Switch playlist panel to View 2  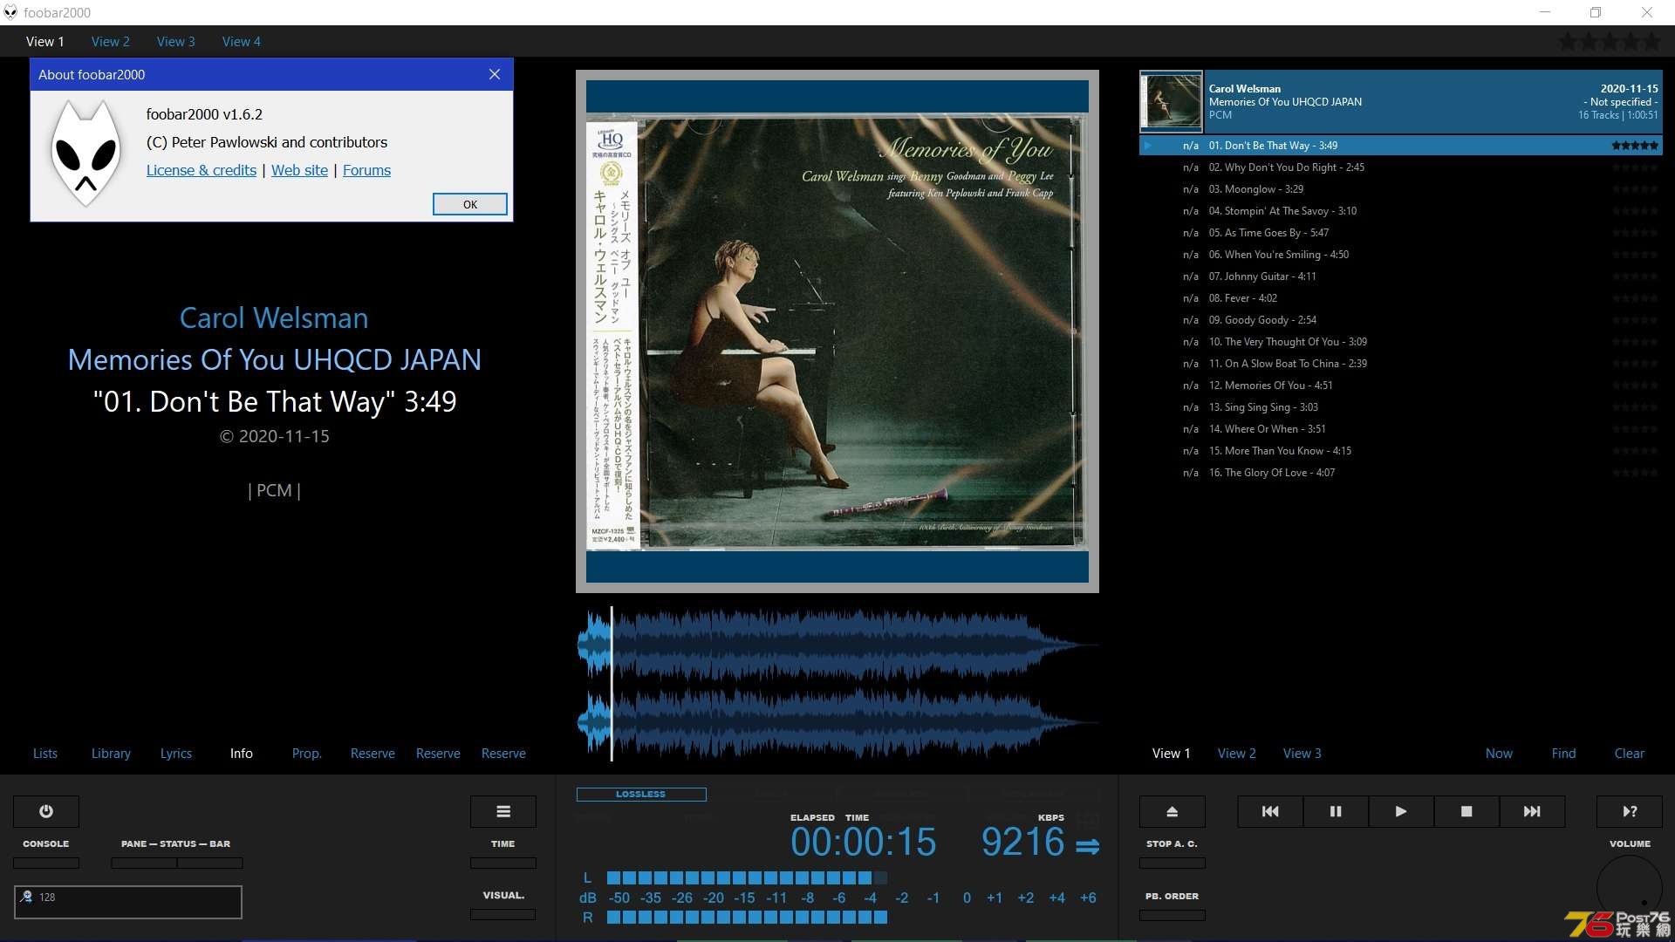(x=1237, y=753)
